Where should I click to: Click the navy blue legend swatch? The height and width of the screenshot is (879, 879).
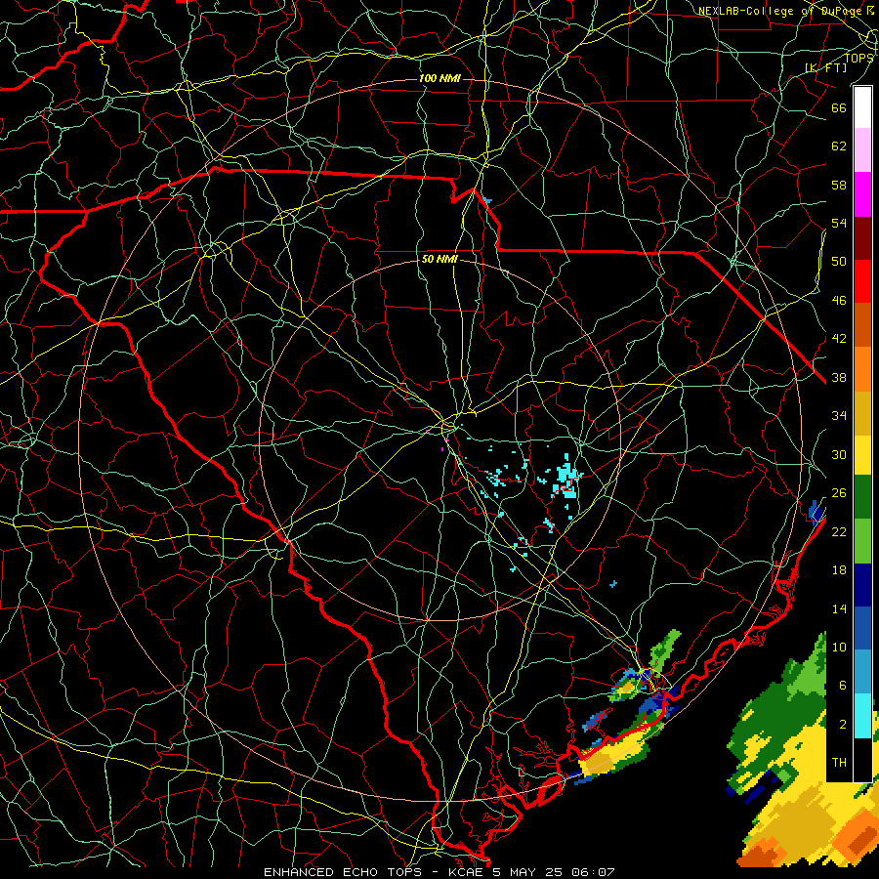[862, 585]
